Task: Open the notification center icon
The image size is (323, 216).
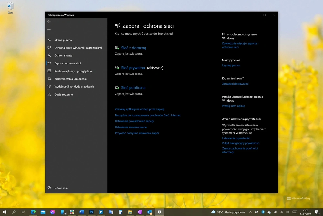Action: (x=317, y=212)
